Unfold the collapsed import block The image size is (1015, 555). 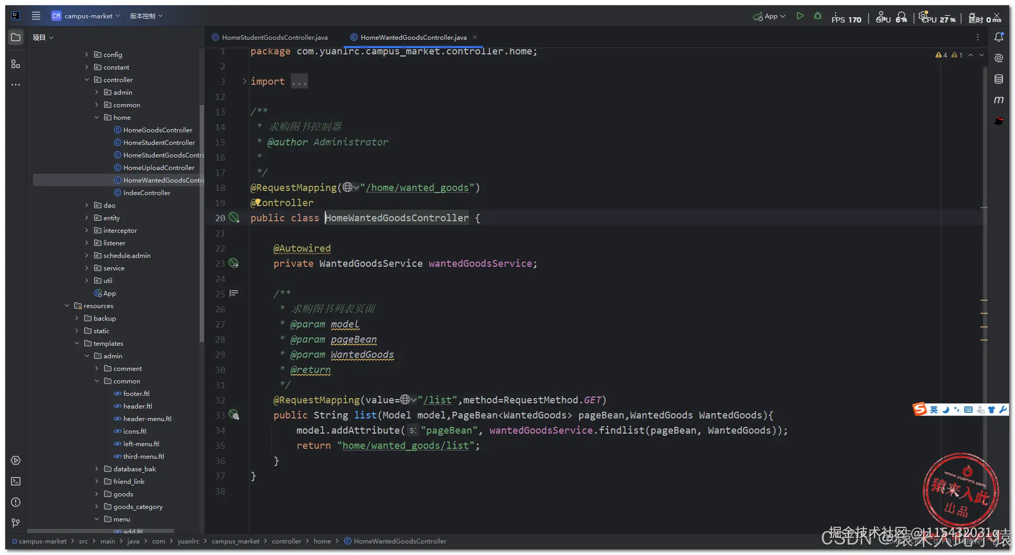(x=245, y=81)
